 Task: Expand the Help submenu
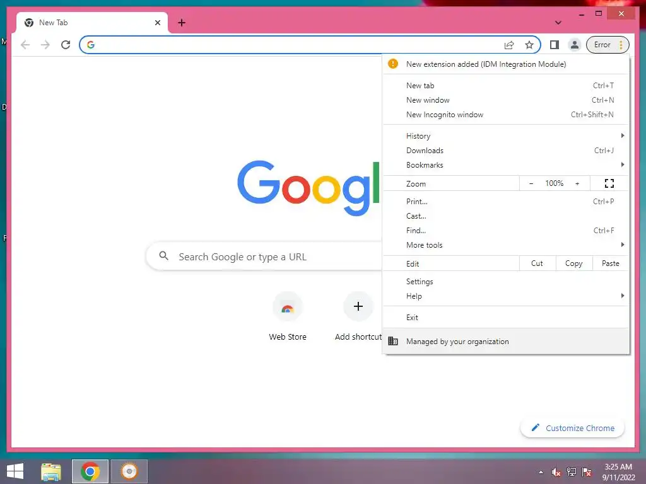tap(506, 296)
